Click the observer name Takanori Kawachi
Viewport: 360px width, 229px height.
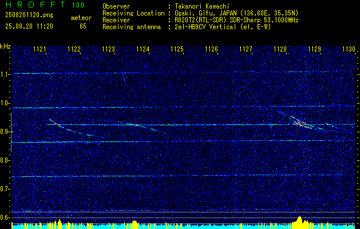coord(201,6)
